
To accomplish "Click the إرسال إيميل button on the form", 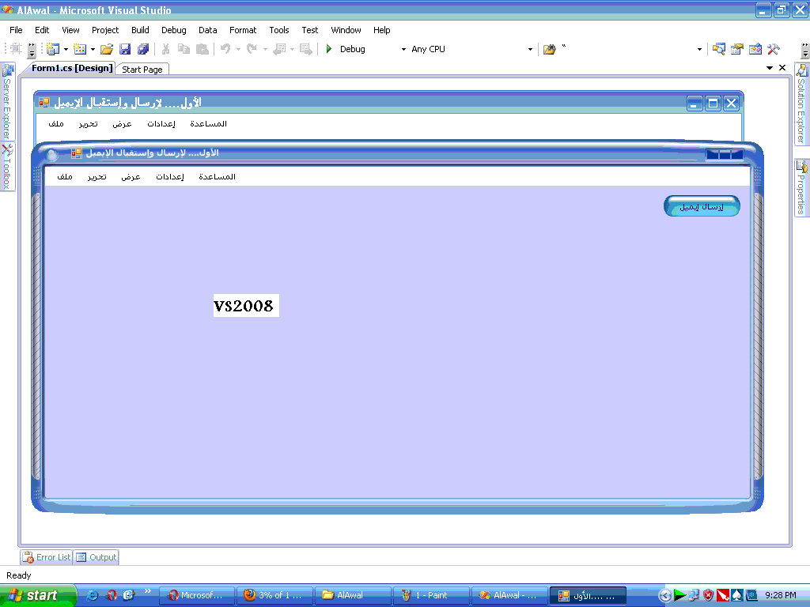I will (x=702, y=206).
